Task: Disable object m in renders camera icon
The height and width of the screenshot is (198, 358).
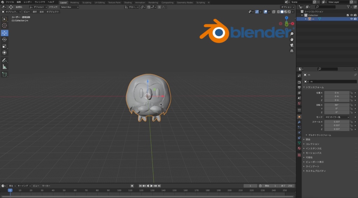Action: 355,19
